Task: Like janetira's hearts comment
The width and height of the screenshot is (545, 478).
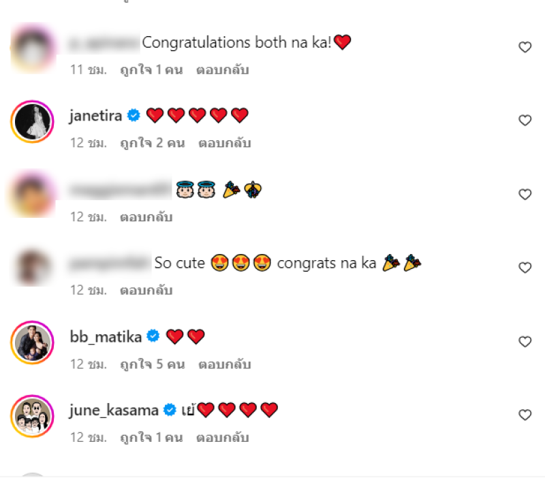Action: 525,121
